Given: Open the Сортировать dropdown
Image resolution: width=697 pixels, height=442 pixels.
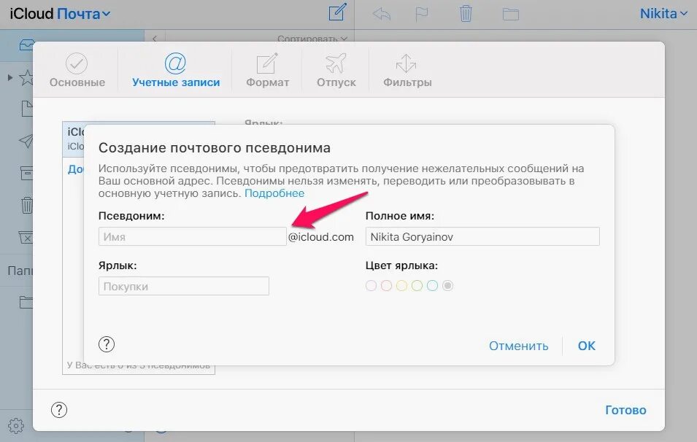Looking at the screenshot, I should tap(312, 38).
